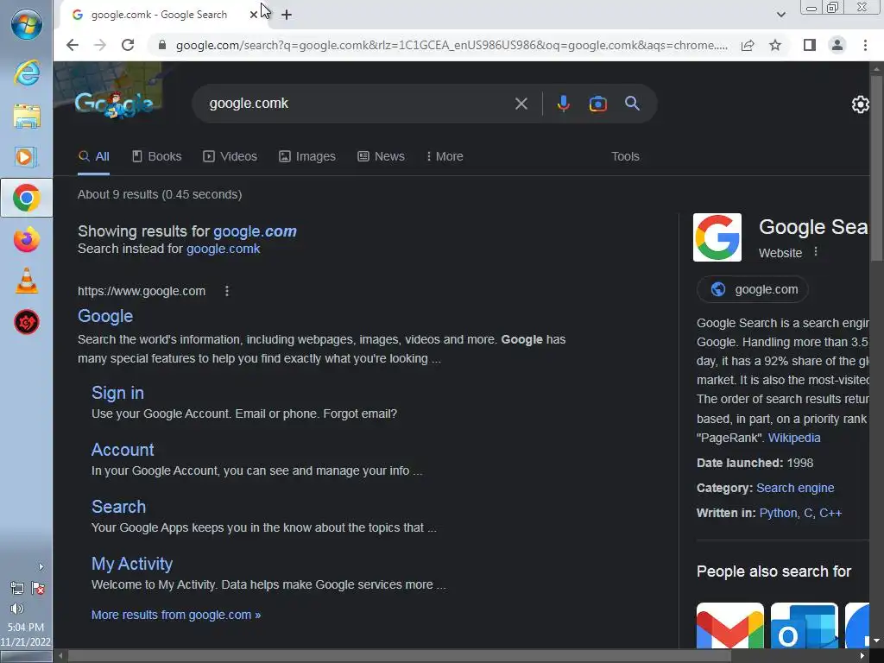Search by image with camera icon

(x=597, y=104)
